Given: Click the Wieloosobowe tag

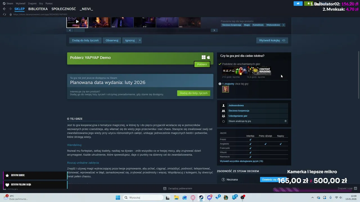Looking at the screenshot, I should tap(273, 25).
